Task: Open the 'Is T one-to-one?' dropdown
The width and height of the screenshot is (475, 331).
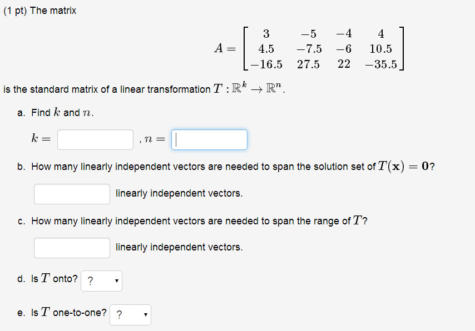Action: pos(130,314)
